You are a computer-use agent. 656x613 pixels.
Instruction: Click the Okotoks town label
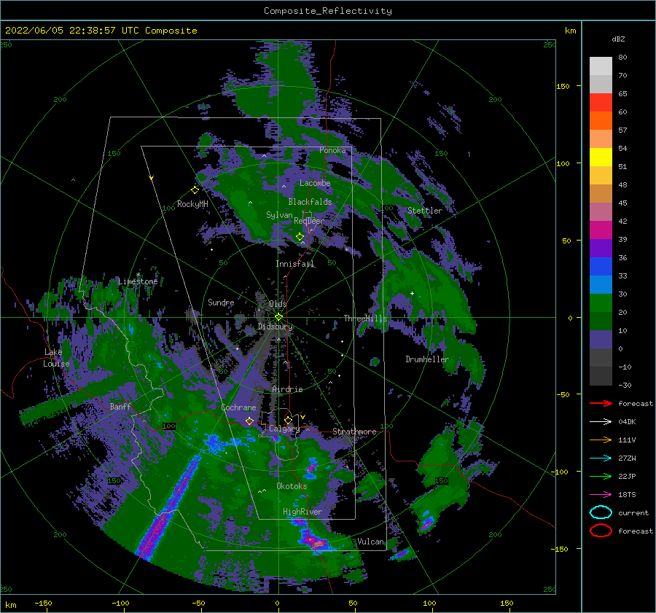[292, 486]
